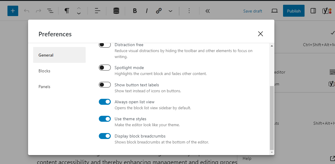Click the undo arrow icon
This screenshot has width=335, height=164.
coord(27,11)
